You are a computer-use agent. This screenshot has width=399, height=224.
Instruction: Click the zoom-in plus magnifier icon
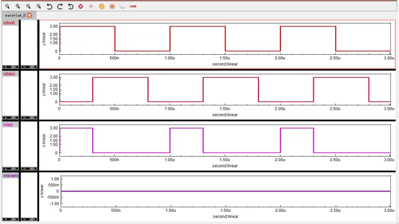click(x=18, y=6)
